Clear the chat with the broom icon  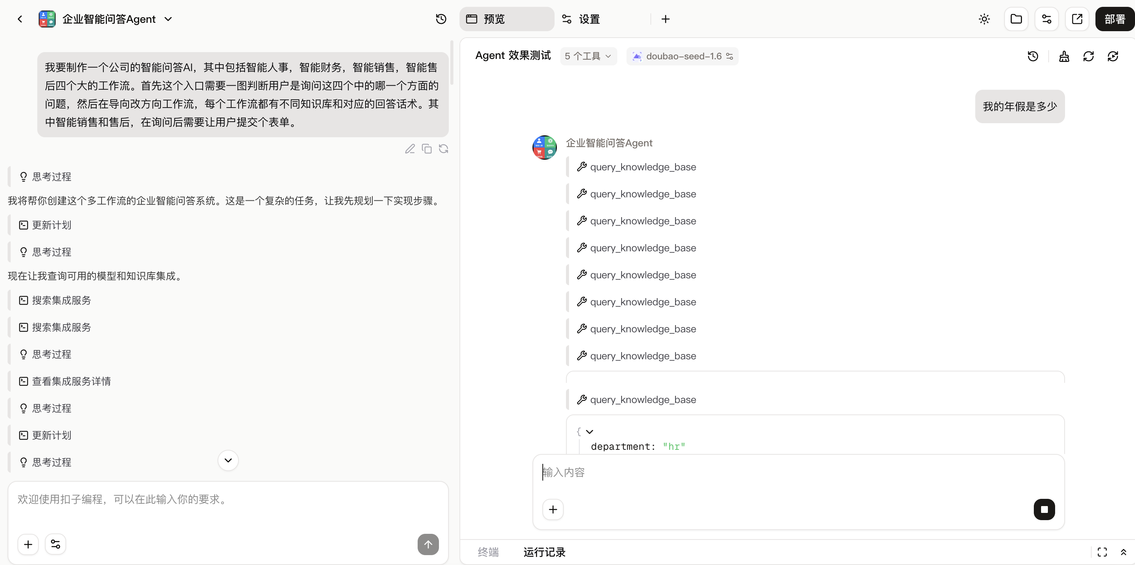[1064, 56]
